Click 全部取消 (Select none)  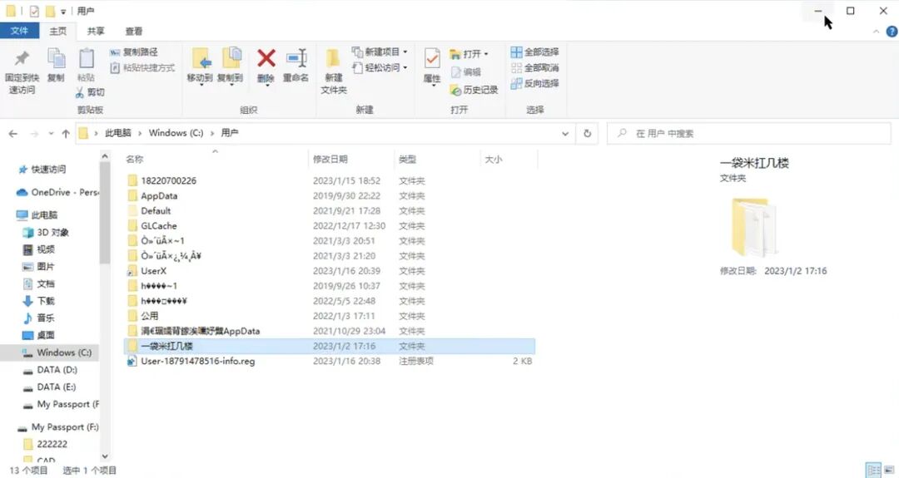point(535,67)
